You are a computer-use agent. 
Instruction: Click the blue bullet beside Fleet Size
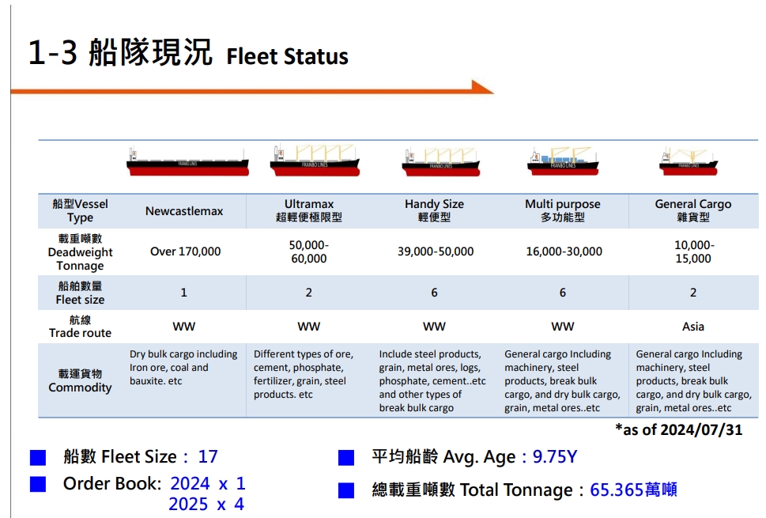click(x=38, y=457)
